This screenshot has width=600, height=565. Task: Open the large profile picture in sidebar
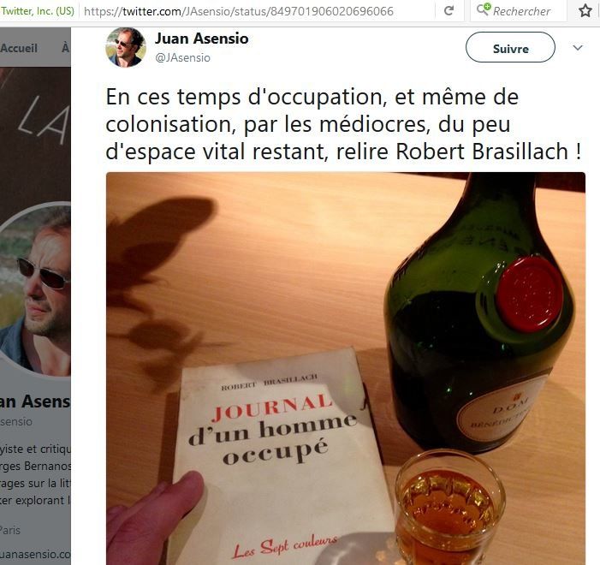pos(35,289)
